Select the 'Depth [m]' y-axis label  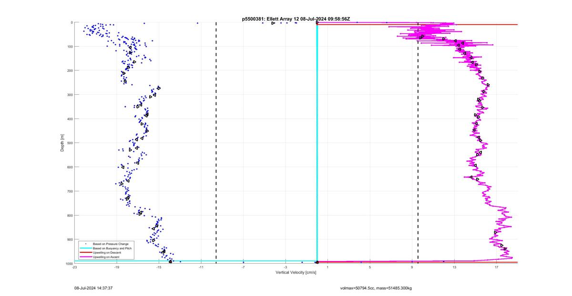coord(62,143)
